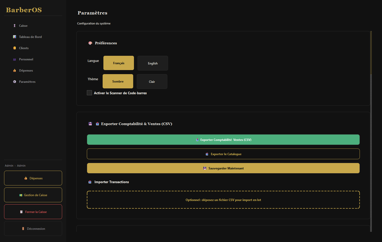
Task: Click the 'Admin · Admin' user label
Action: coord(15,166)
